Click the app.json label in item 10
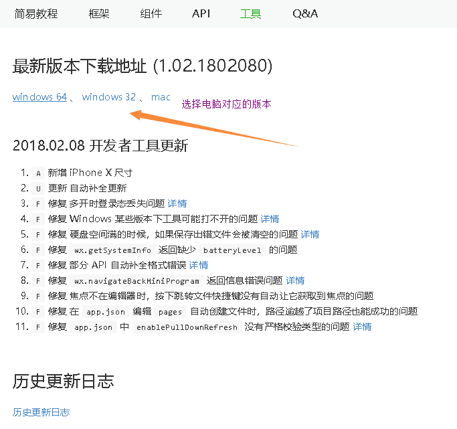This screenshot has width=457, height=429. [x=106, y=312]
